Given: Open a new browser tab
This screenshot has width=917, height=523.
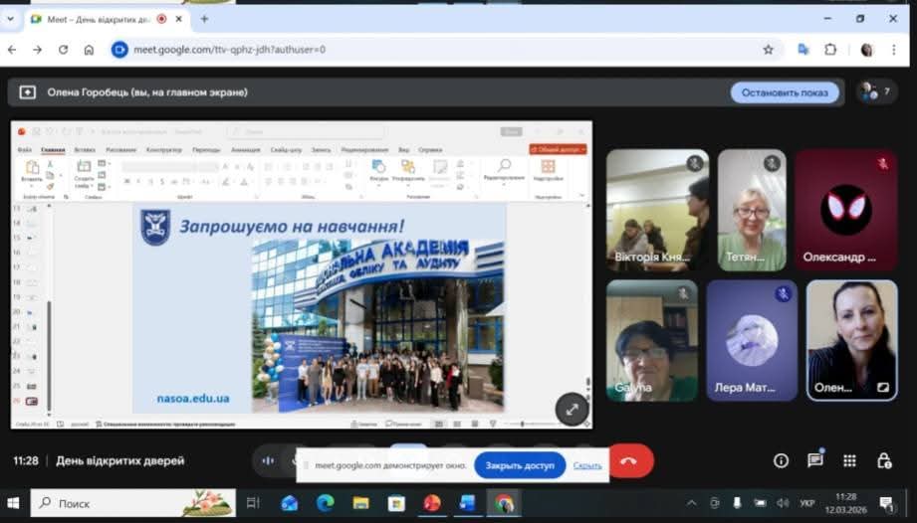Looking at the screenshot, I should pyautogui.click(x=204, y=18).
